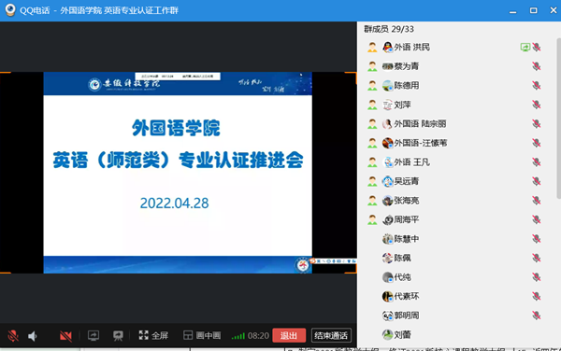Click the green signal strength indicator
This screenshot has width=561, height=351.
pos(237,336)
